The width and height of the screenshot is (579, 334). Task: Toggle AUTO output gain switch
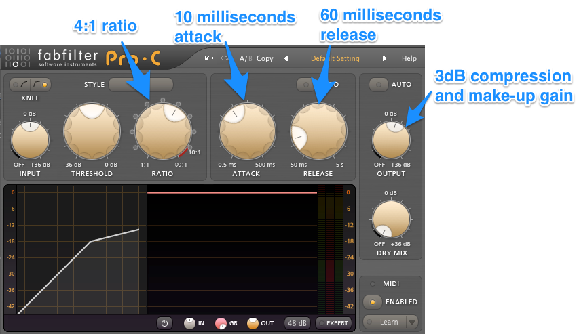pyautogui.click(x=379, y=85)
